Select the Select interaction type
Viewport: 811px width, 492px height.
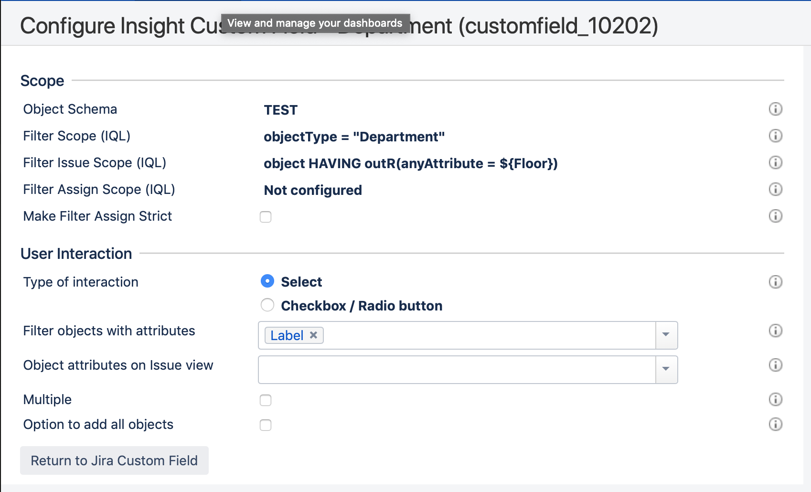267,281
